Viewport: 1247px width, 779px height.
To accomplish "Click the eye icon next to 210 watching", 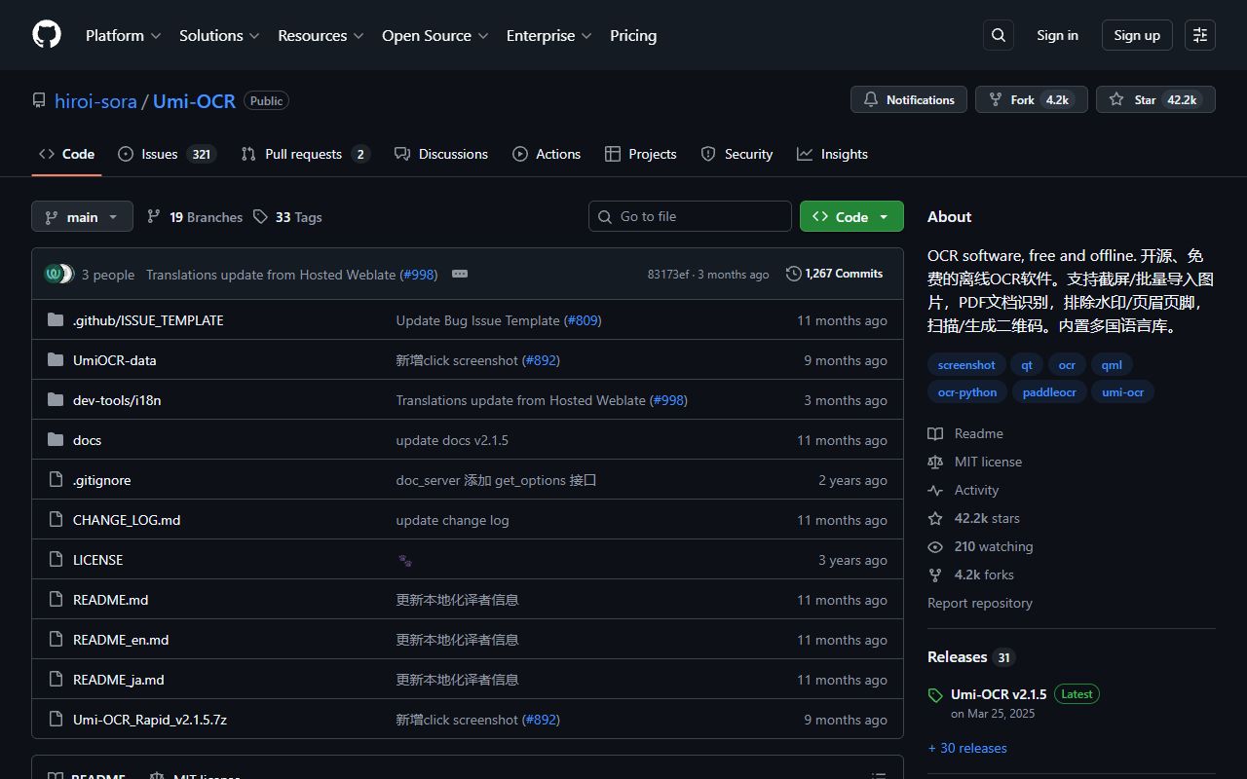I will (x=935, y=546).
